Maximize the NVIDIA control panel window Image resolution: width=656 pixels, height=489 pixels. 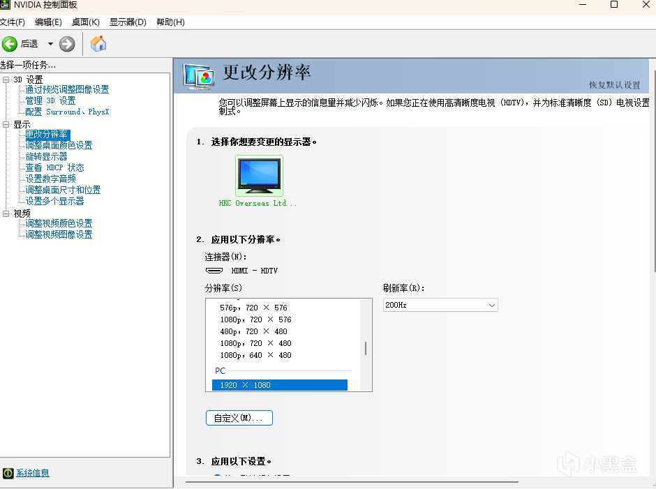614,5
